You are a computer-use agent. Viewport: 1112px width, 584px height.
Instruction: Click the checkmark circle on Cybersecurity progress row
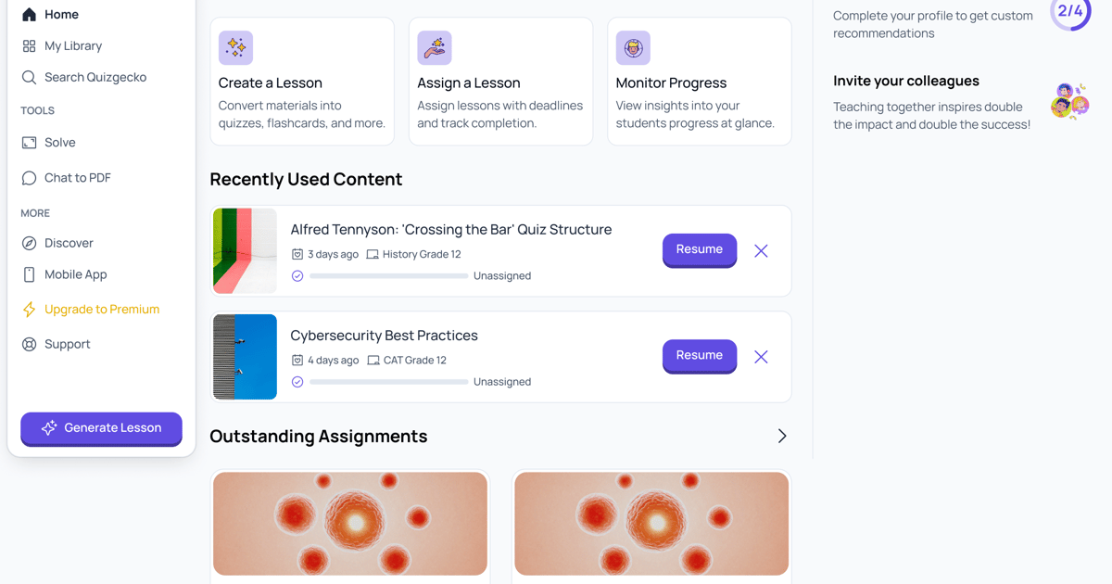pos(297,381)
